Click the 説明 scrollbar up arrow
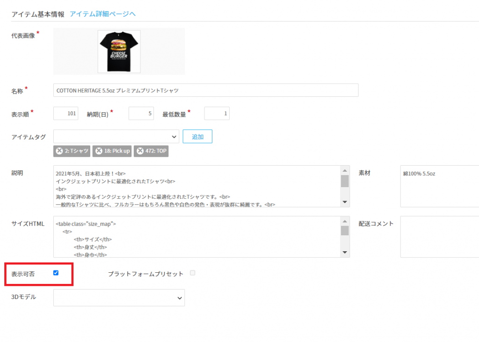Screen dimensions: 479x342 click(345, 171)
